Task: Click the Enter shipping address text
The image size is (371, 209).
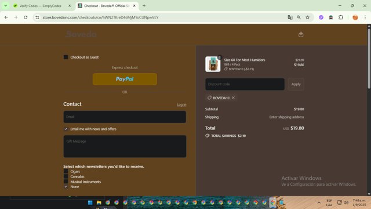Action: 286,117
